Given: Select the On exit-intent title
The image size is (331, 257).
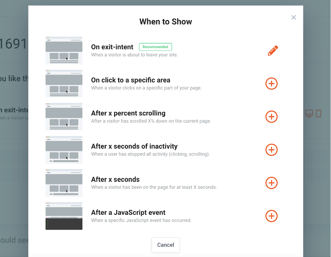Looking at the screenshot, I should pyautogui.click(x=112, y=47).
